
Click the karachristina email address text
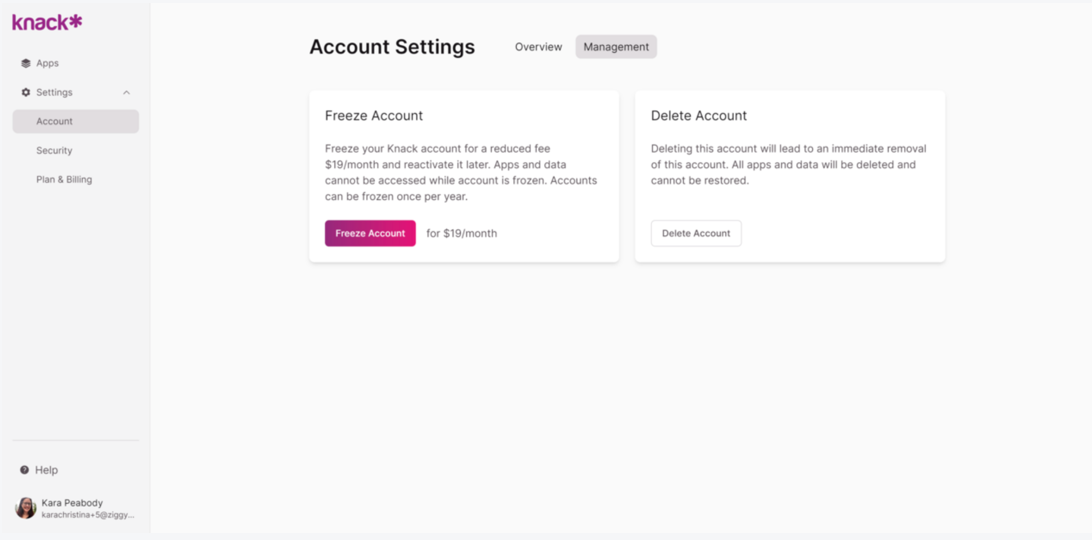point(88,515)
